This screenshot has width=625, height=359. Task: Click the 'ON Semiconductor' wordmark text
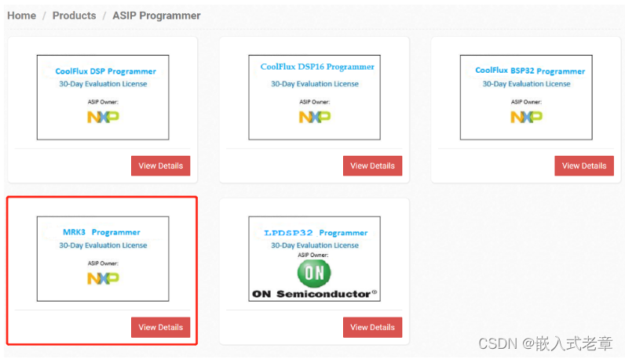click(x=314, y=294)
